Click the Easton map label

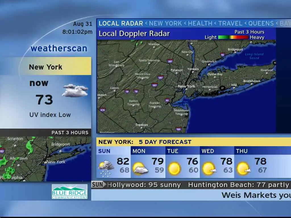(115, 88)
